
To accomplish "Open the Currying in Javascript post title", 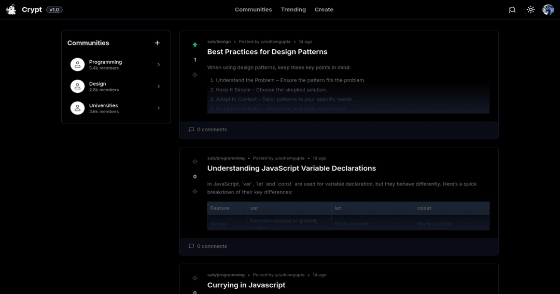I will click(246, 285).
